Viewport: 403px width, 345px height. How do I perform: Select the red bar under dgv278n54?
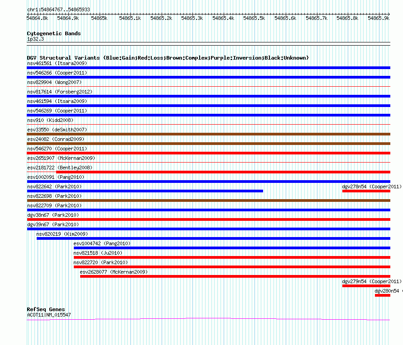[x=366, y=191]
